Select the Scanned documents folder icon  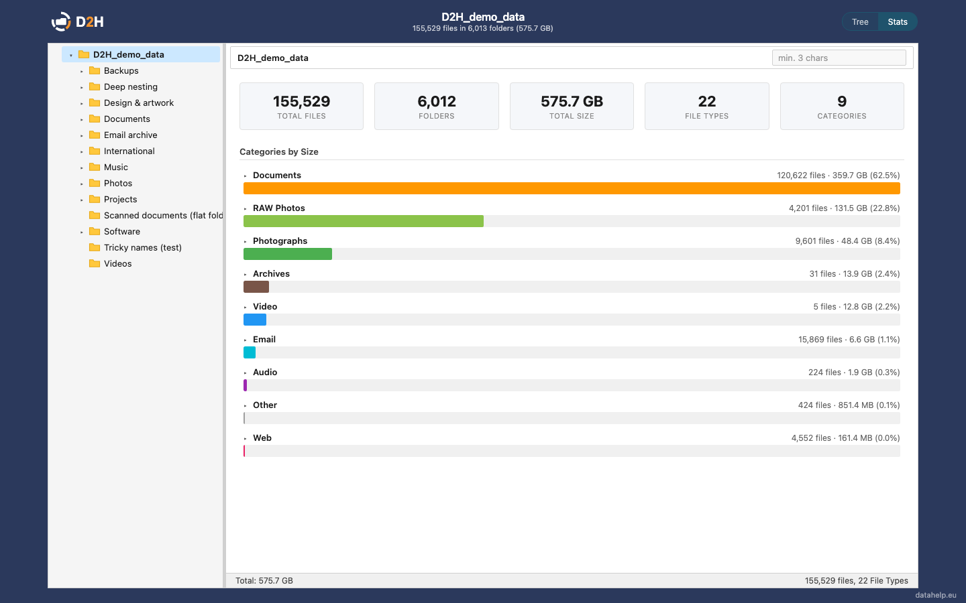95,215
